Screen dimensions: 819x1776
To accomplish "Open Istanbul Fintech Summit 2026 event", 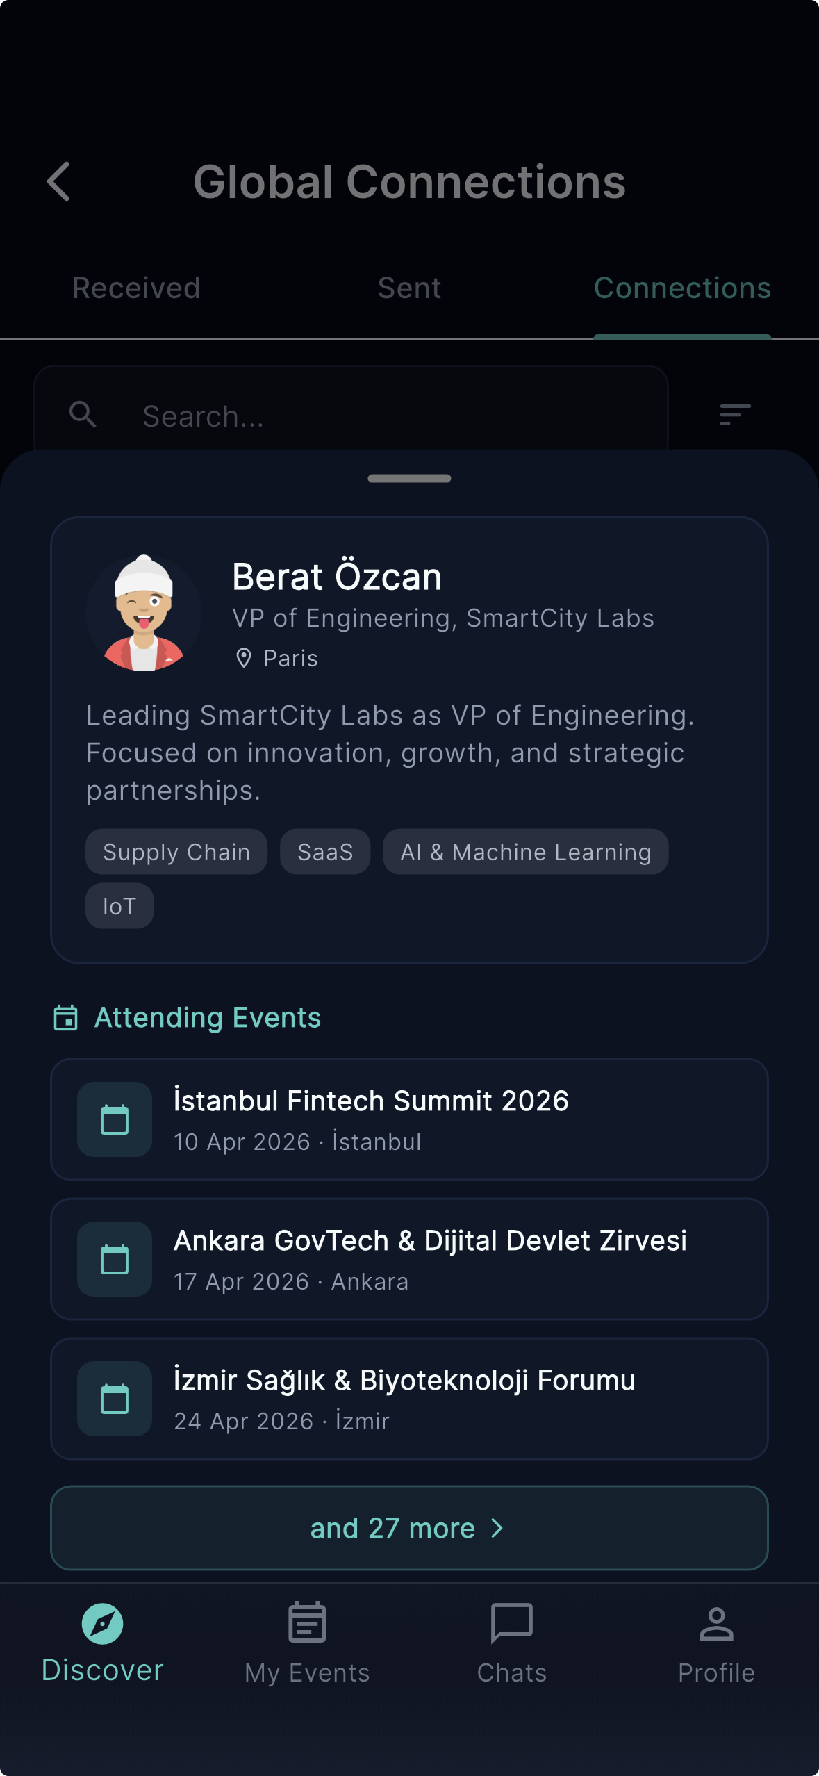I will click(x=409, y=1119).
